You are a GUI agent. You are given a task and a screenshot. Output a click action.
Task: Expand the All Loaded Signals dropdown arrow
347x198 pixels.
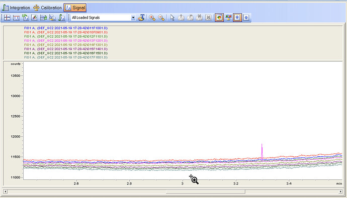(x=133, y=18)
